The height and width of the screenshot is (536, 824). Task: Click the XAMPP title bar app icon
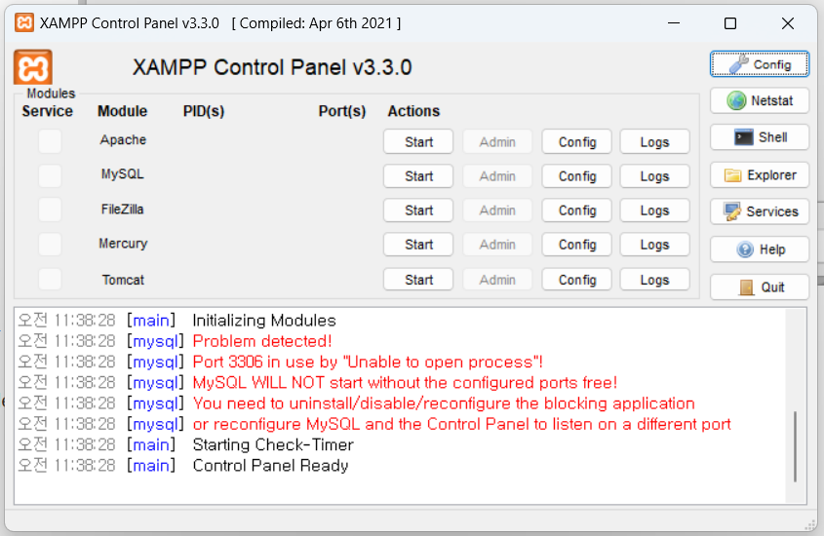point(24,23)
